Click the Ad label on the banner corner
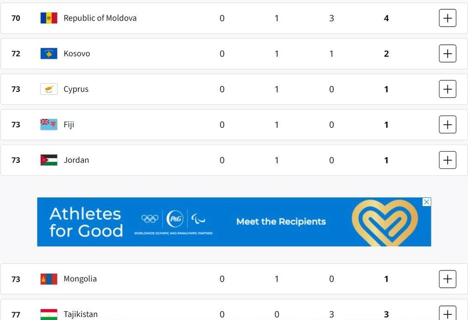468x320 pixels. point(426,202)
